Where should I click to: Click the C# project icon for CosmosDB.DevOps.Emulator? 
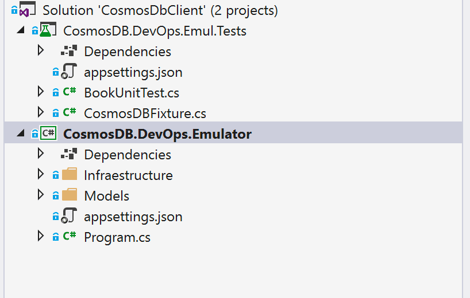coord(48,133)
